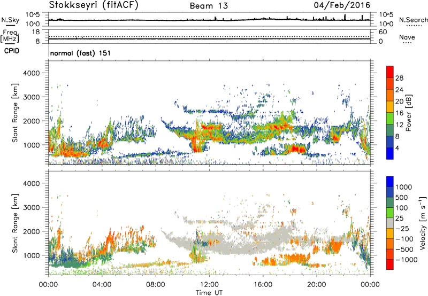
Task: Click 'Slant Range [km]' label of power panel
Action: [x=15, y=113]
